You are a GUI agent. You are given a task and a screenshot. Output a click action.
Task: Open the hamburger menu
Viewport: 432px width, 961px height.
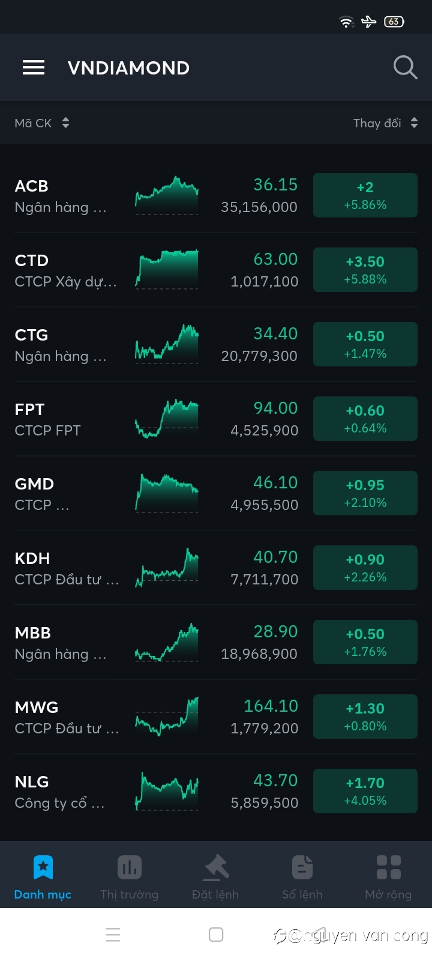[x=34, y=67]
